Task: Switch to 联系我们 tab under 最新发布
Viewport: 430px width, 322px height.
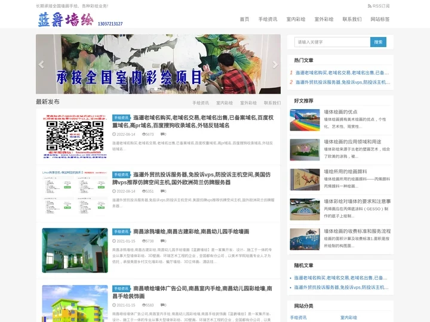Action: tap(272, 103)
